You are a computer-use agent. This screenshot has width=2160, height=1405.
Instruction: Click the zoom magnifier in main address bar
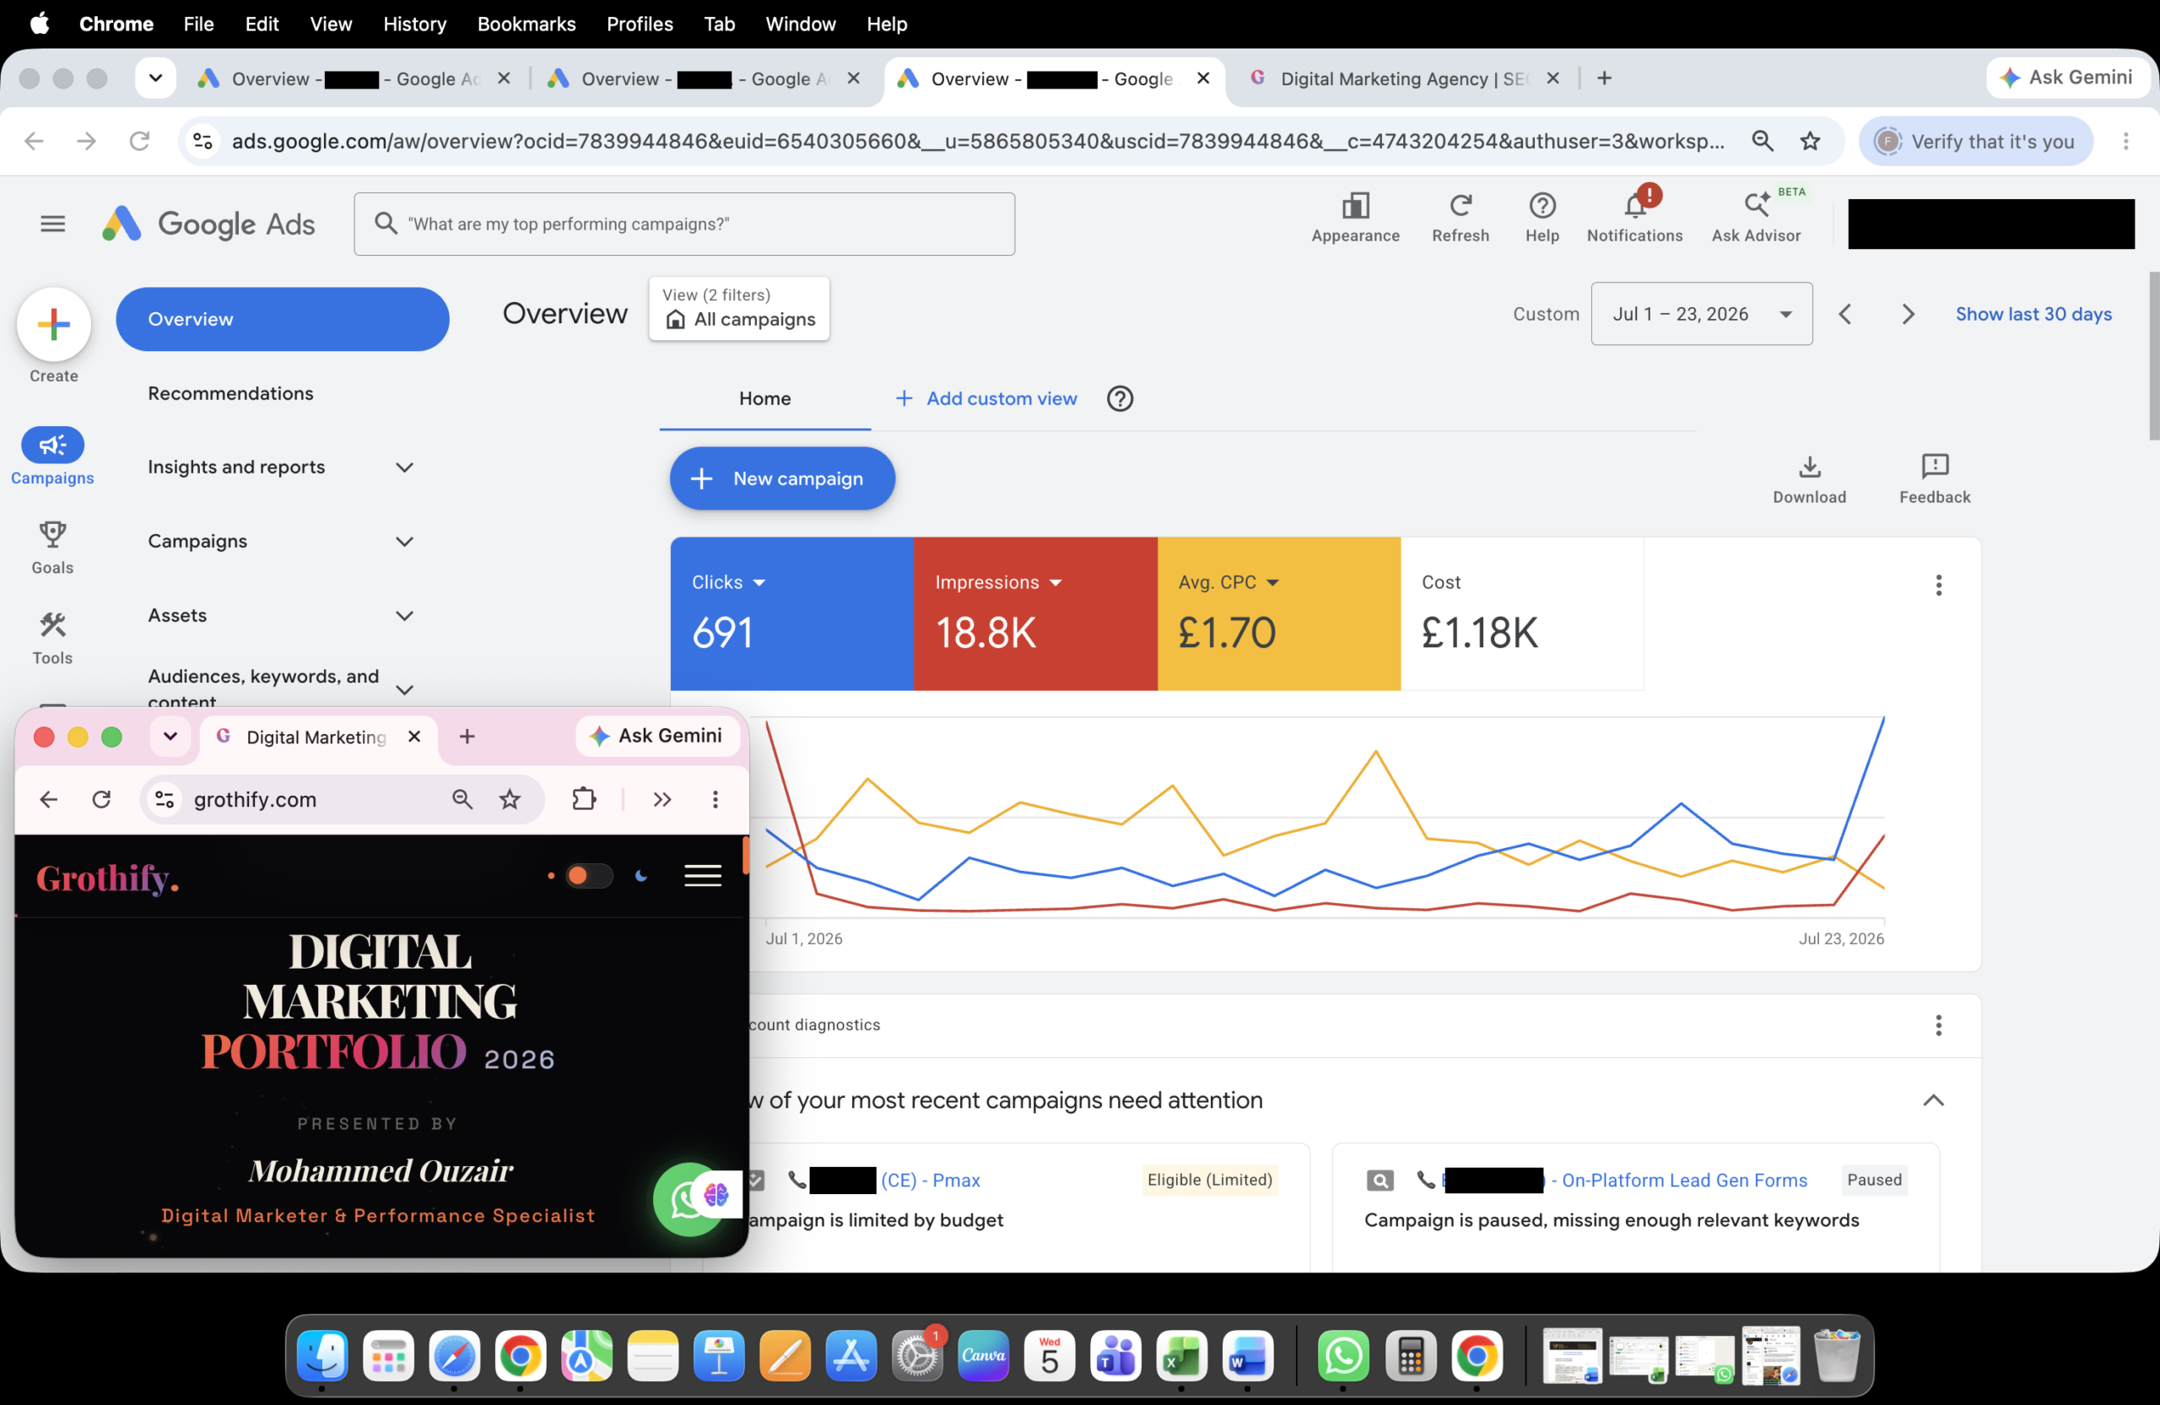(x=1762, y=141)
